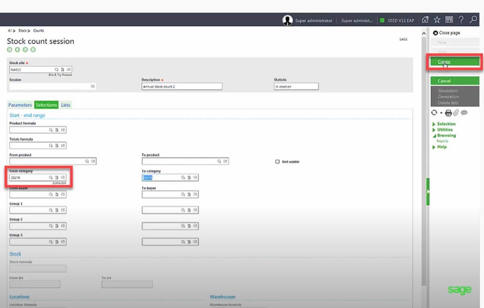Click the Help question mark icon

tap(461, 20)
